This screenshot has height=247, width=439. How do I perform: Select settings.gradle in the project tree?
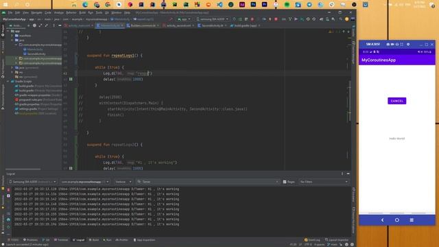28,108
